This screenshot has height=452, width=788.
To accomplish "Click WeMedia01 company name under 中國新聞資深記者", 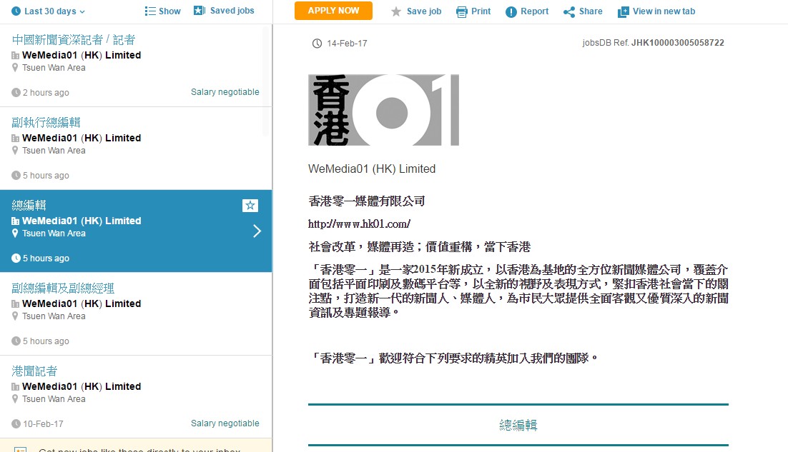I will coord(82,55).
